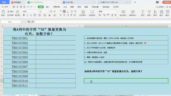Click the red login button top right

167,2
